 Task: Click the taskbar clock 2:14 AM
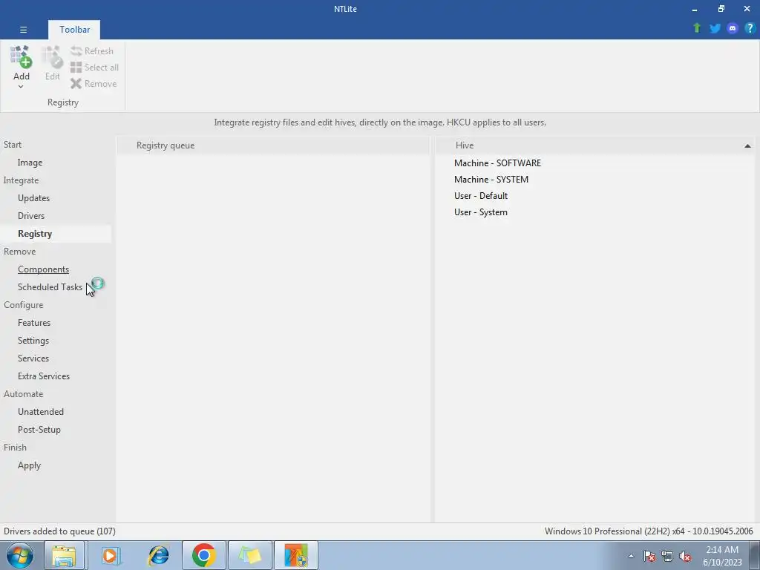(722, 550)
